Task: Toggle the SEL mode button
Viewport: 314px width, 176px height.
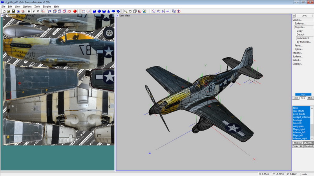Action: click(x=303, y=98)
